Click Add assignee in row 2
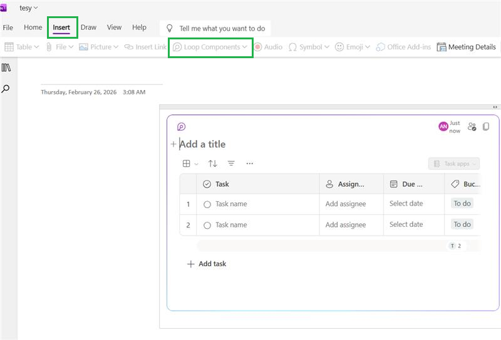The height and width of the screenshot is (340, 501). pyautogui.click(x=346, y=225)
